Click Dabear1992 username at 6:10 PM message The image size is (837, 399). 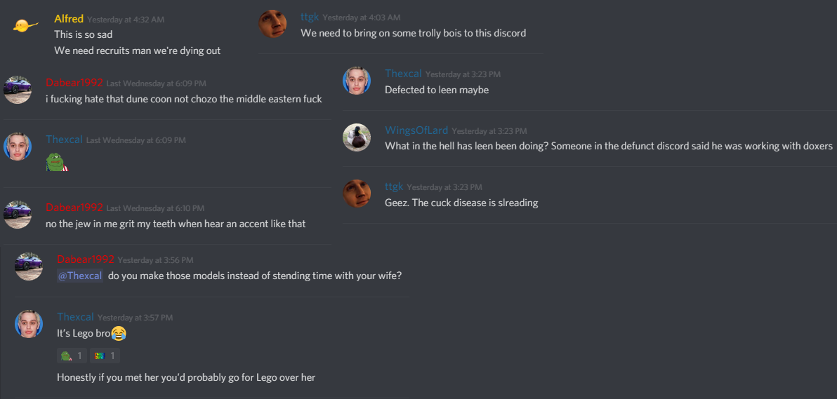74,208
